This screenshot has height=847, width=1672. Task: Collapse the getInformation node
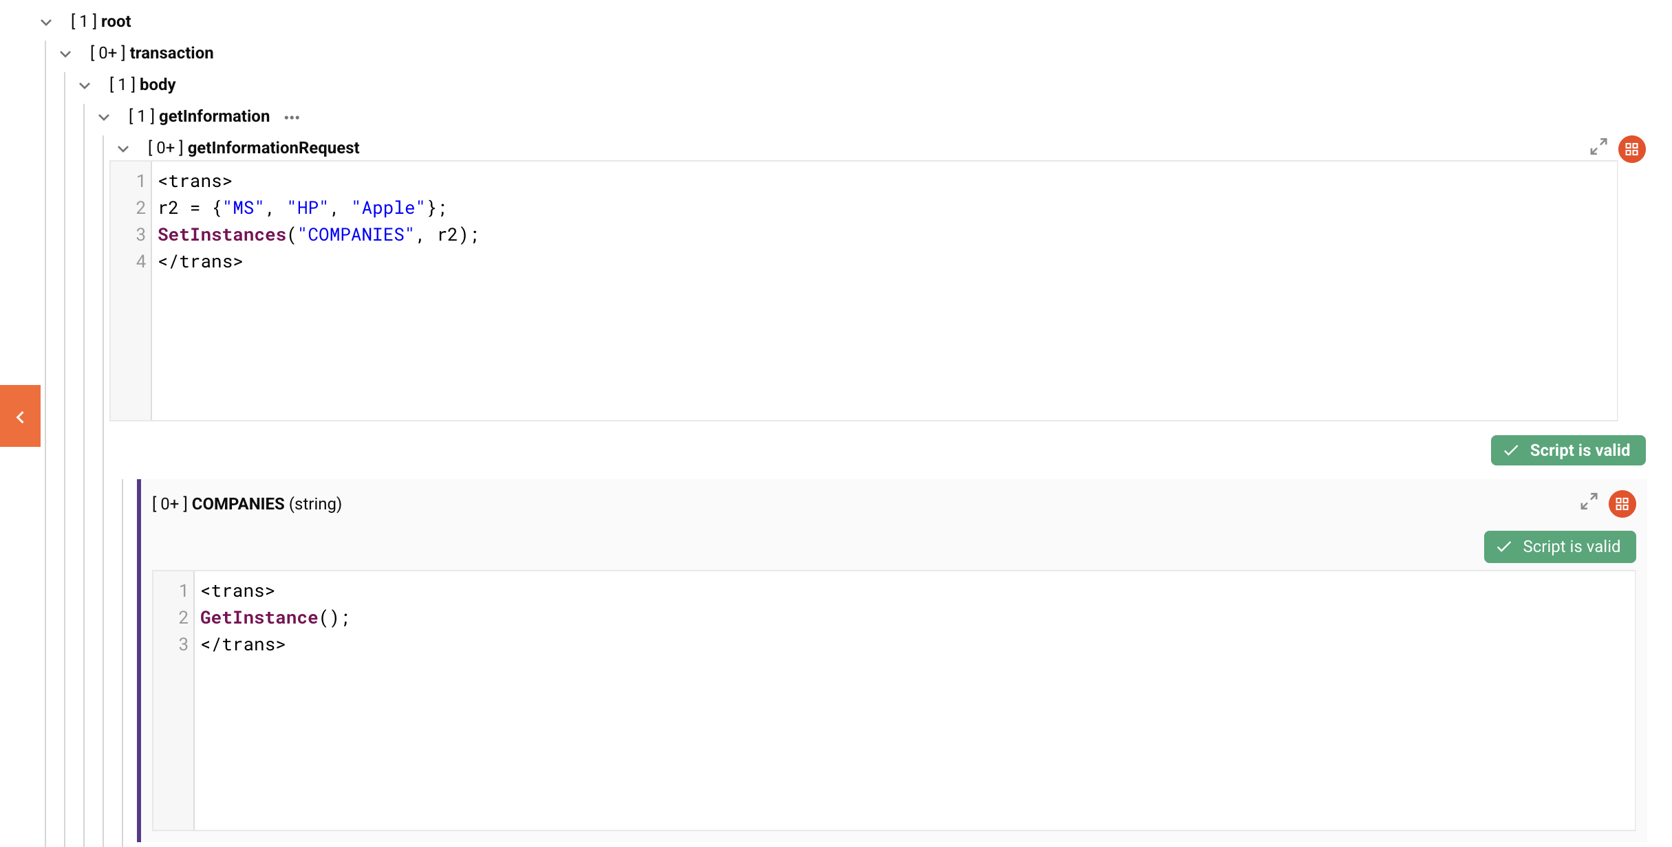pos(104,117)
